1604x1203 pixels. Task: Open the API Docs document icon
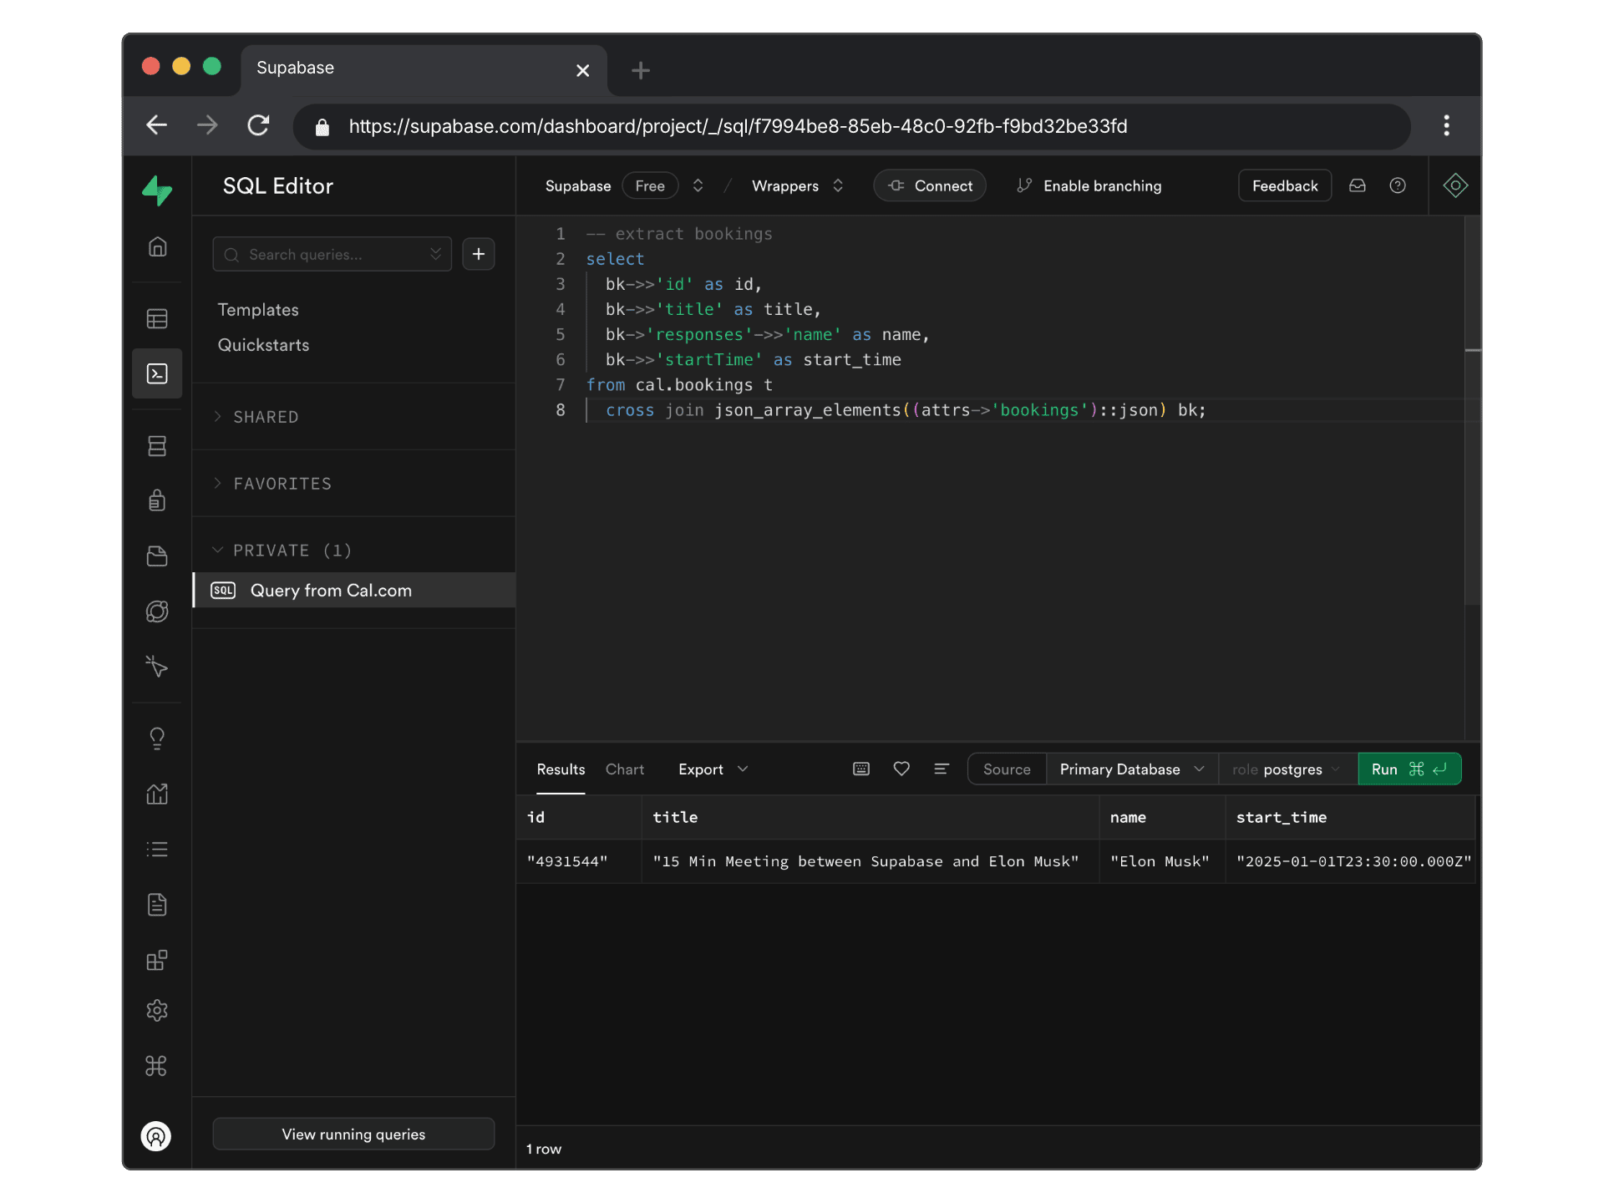click(x=157, y=905)
